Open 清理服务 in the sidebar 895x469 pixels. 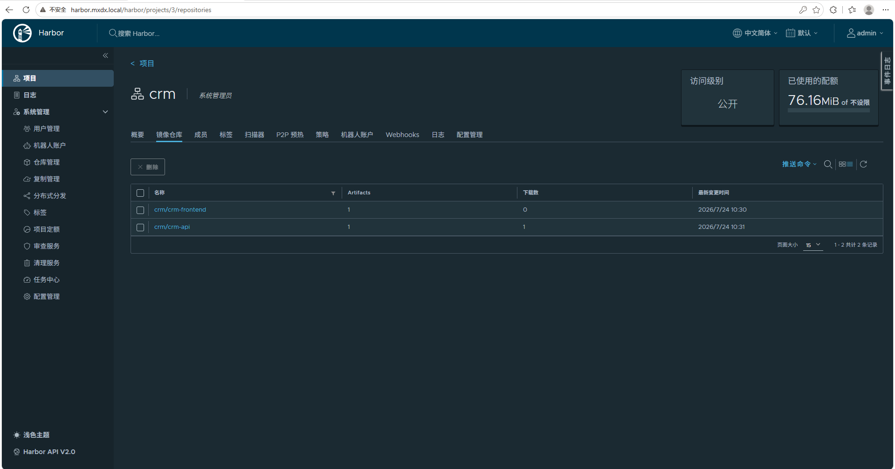[x=47, y=263]
